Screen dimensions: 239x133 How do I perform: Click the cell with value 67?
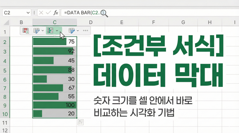click(x=55, y=88)
